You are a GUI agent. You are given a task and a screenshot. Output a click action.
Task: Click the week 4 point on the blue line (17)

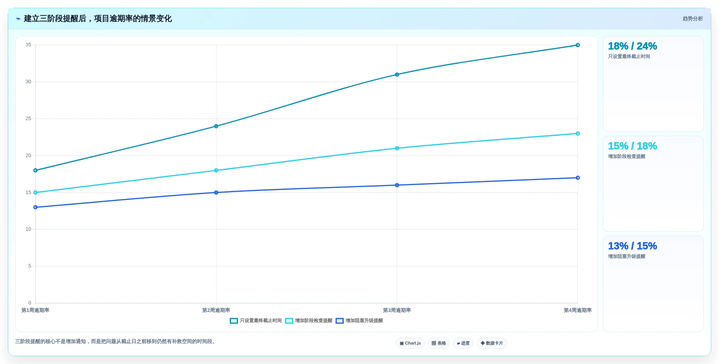(577, 178)
